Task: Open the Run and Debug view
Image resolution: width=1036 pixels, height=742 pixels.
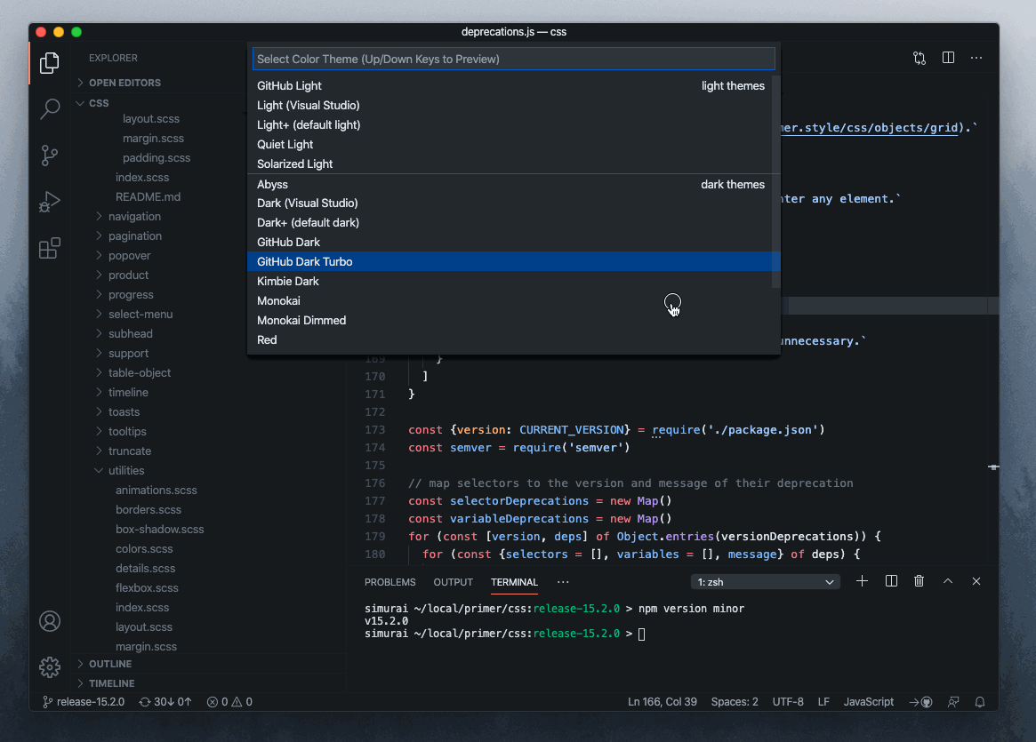Action: (49, 202)
